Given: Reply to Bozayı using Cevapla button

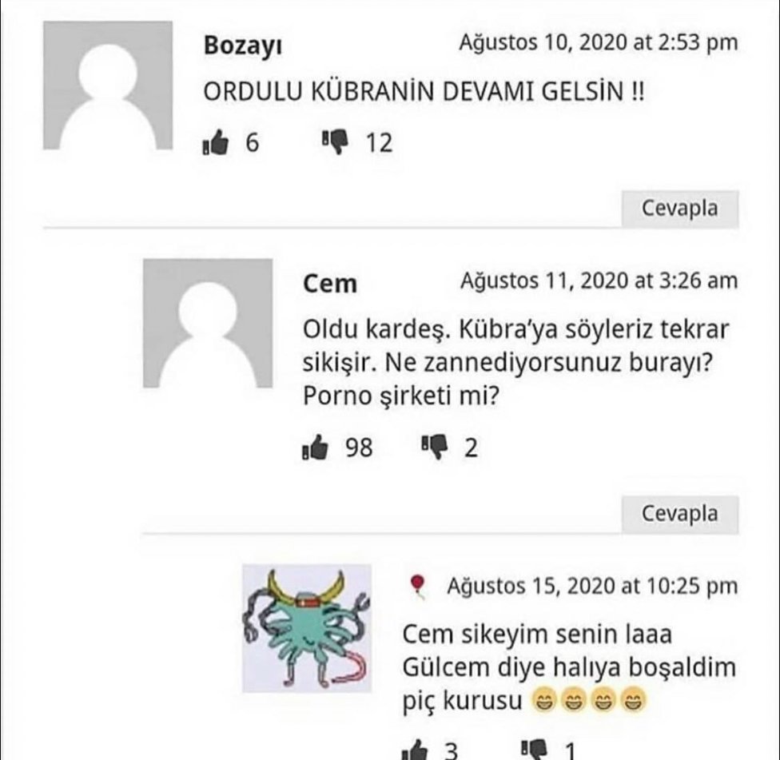Looking at the screenshot, I should (x=679, y=209).
